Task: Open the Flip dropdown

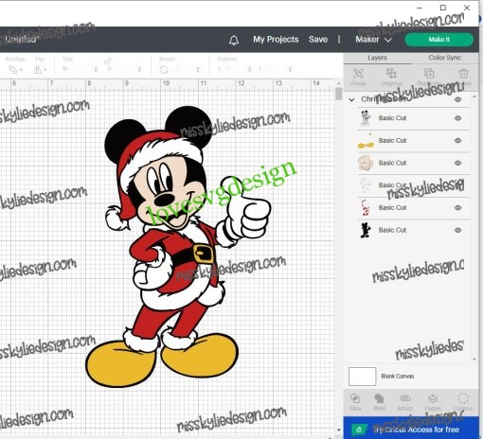Action: [x=40, y=69]
